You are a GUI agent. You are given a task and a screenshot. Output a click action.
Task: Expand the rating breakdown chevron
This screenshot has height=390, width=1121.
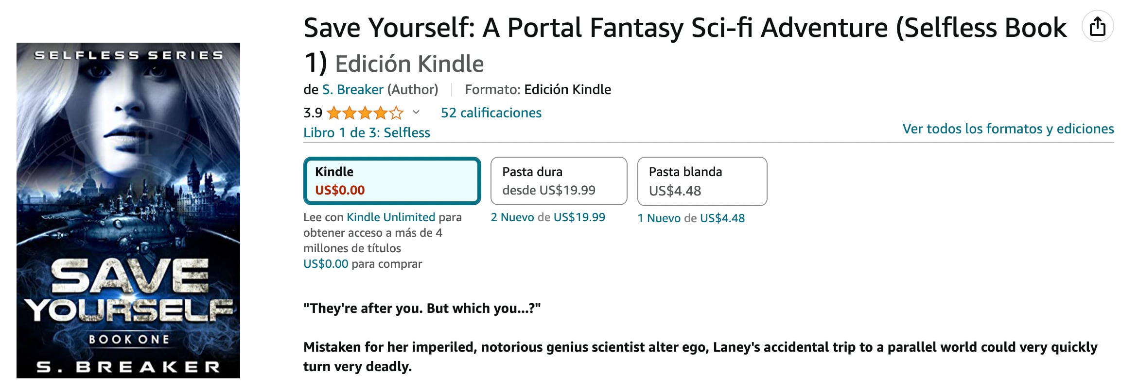416,113
